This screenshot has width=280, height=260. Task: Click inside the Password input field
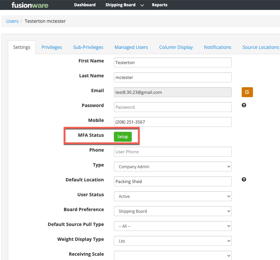coord(172,107)
